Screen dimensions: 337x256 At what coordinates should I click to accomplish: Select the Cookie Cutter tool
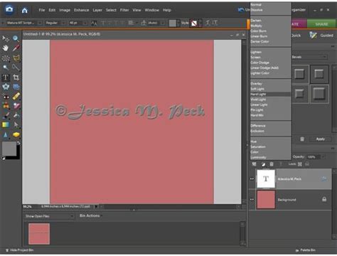point(6,87)
